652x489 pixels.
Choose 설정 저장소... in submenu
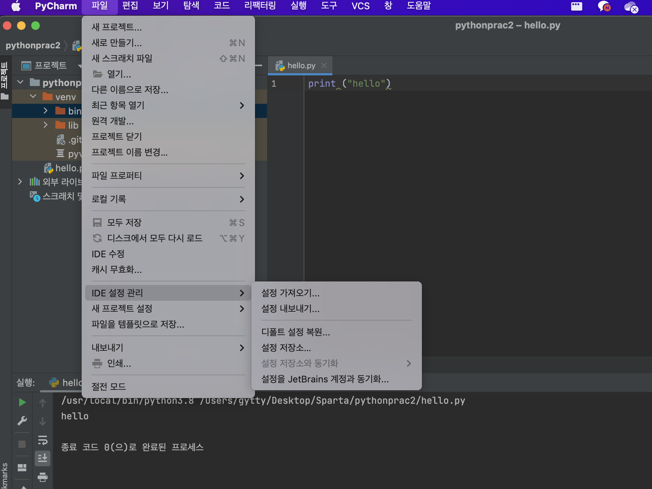click(336, 348)
